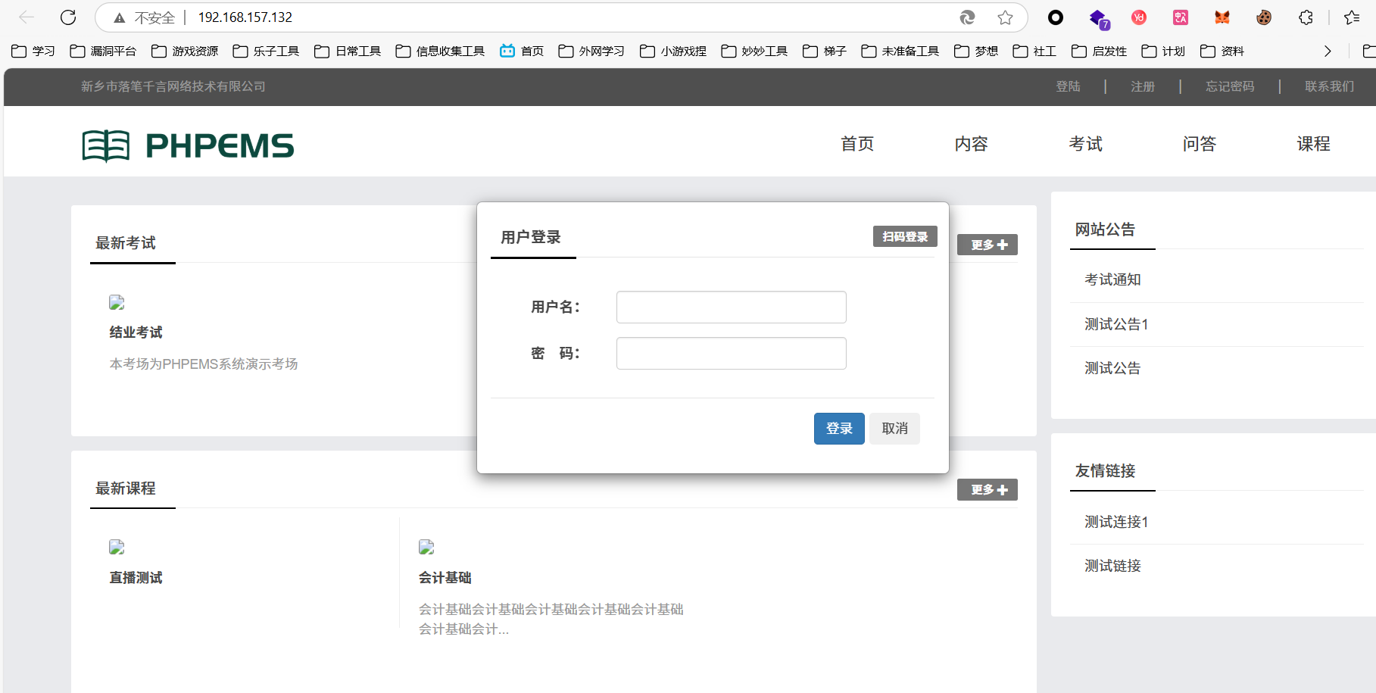Open the 游戏资源 bookmark folder
This screenshot has height=693, width=1376.
(x=185, y=51)
